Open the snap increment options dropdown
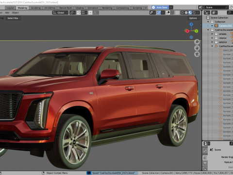Screen dimensions: 233x175 click(x=84, y=13)
